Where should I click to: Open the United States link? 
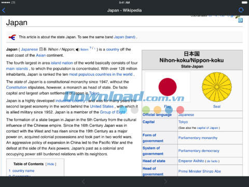coord(102,106)
